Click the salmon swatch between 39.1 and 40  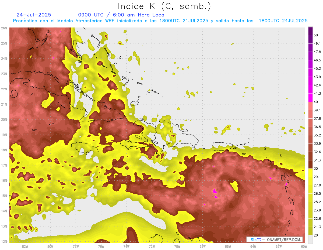[310, 106]
